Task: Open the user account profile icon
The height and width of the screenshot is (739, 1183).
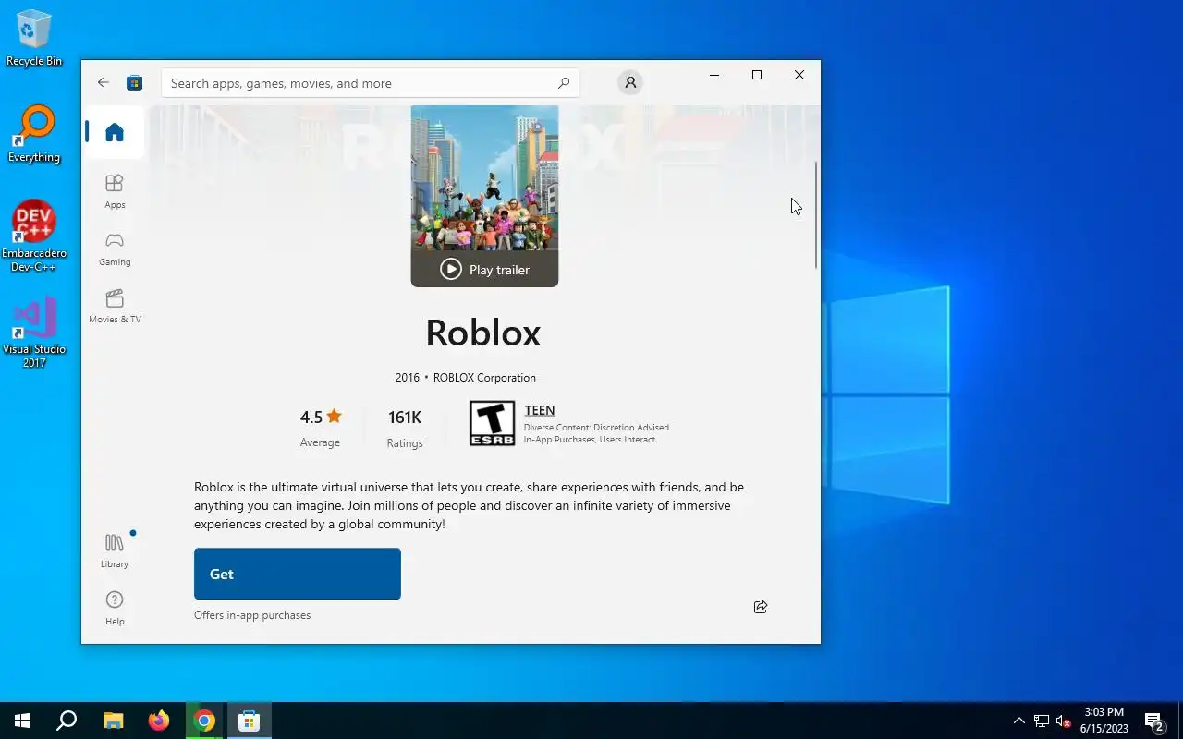Action: tap(630, 82)
